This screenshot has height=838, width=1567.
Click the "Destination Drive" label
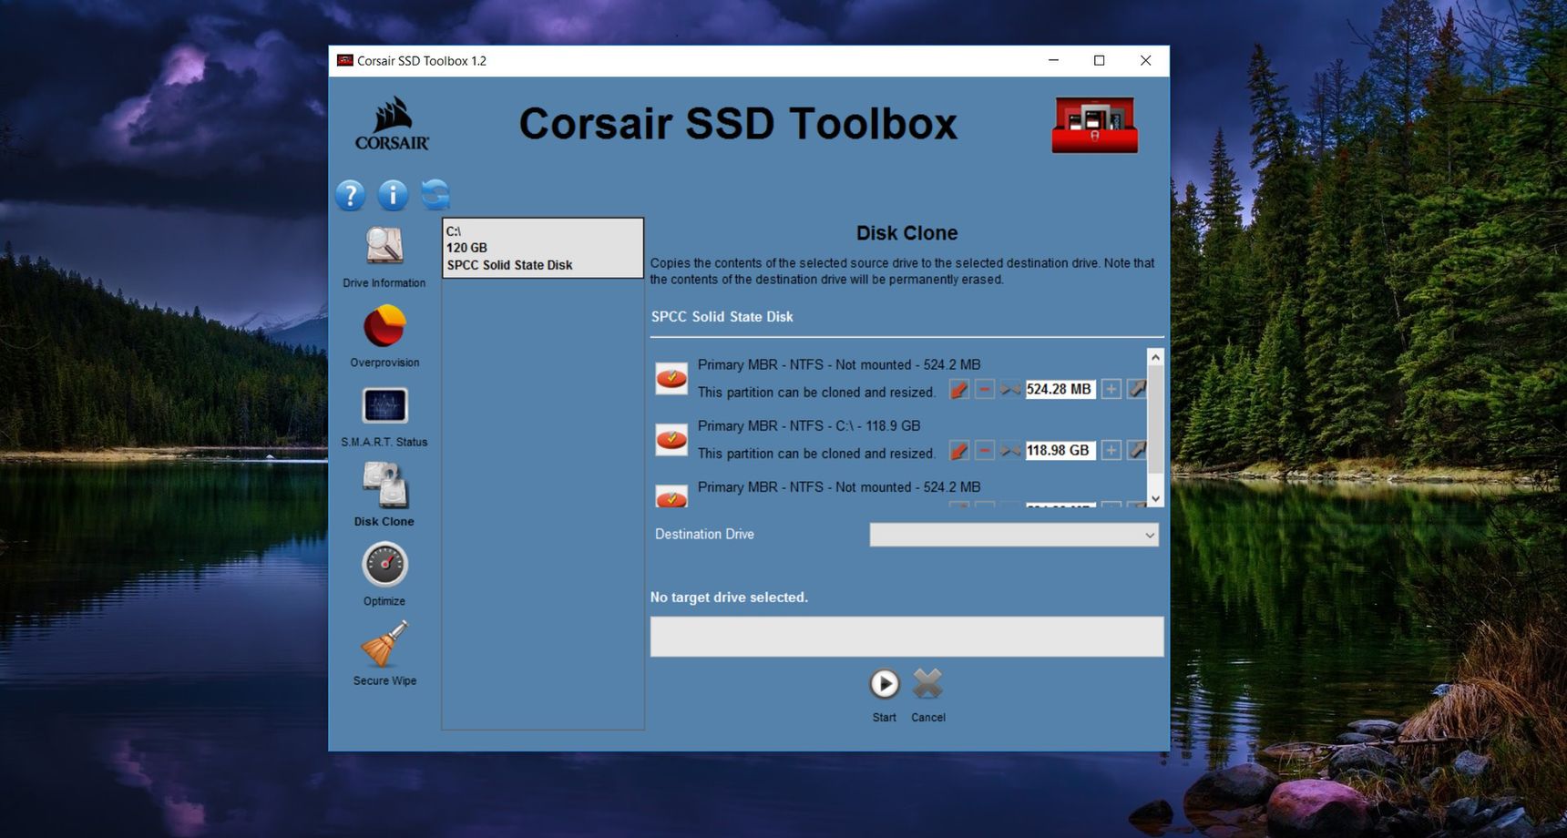pos(704,534)
